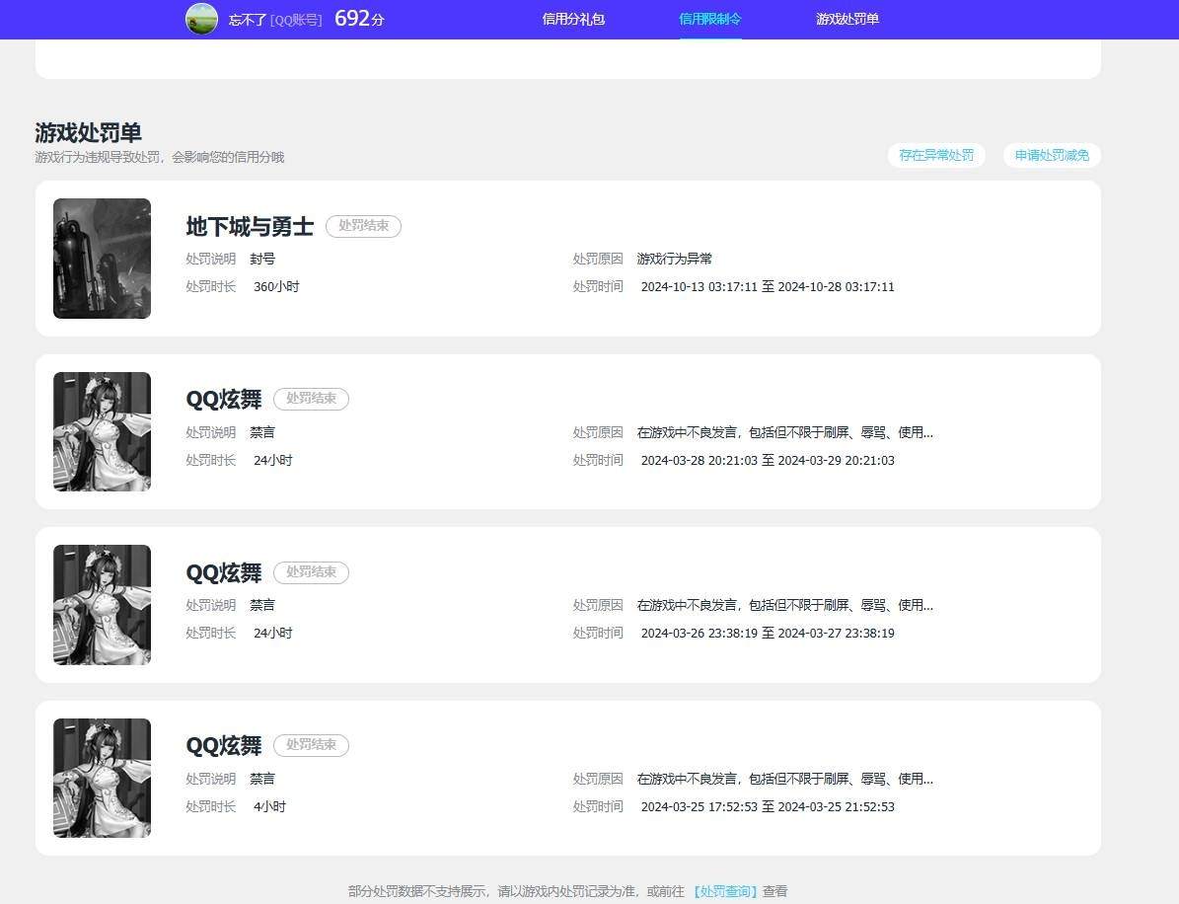Screen dimensions: 1179x904
Task: Click the QQ炫舞 title on the 2024-03-26 card
Action: point(223,573)
